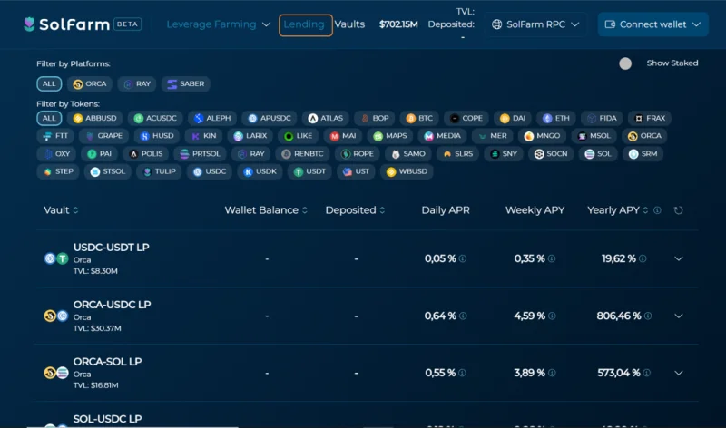This screenshot has width=726, height=428.
Task: Select ALL in the token filter
Action: tap(49, 118)
